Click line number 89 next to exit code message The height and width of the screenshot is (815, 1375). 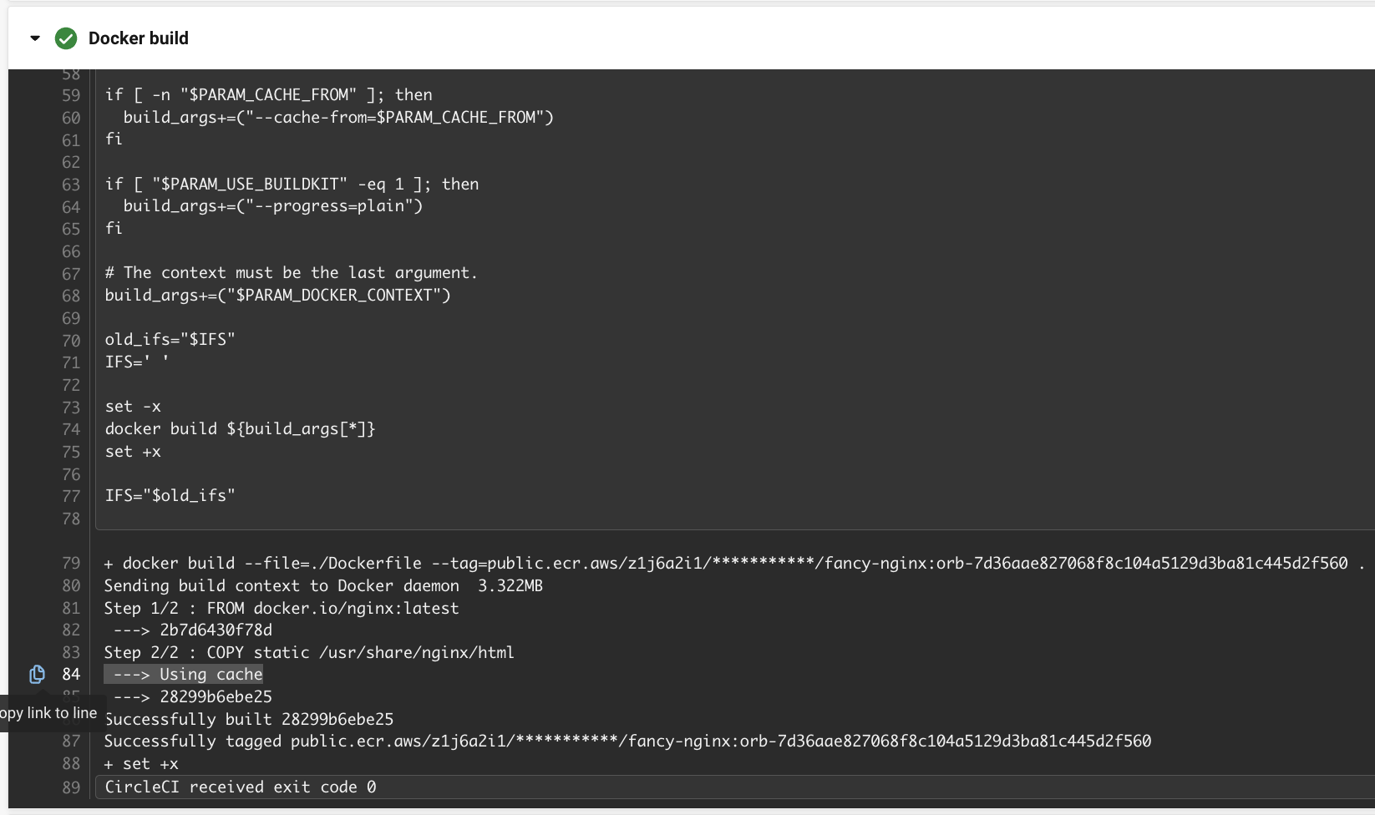pyautogui.click(x=72, y=787)
